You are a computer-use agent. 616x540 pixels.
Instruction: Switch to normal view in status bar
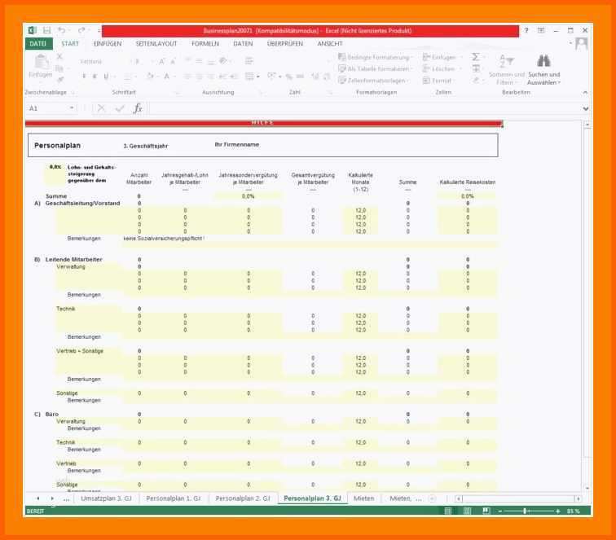coord(447,511)
